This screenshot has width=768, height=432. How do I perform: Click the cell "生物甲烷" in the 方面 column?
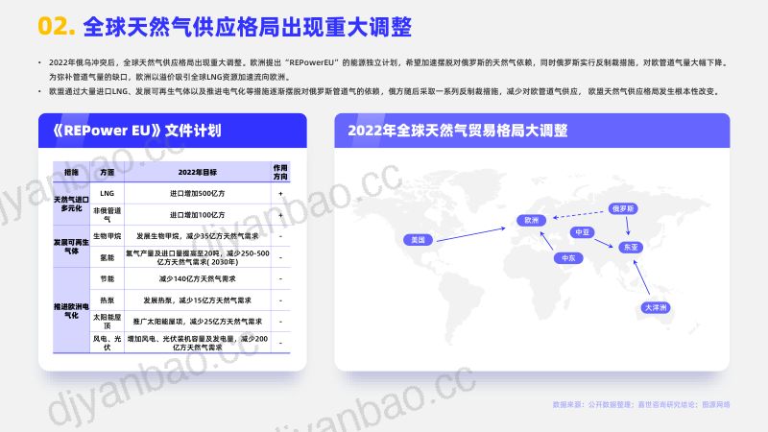tap(108, 236)
